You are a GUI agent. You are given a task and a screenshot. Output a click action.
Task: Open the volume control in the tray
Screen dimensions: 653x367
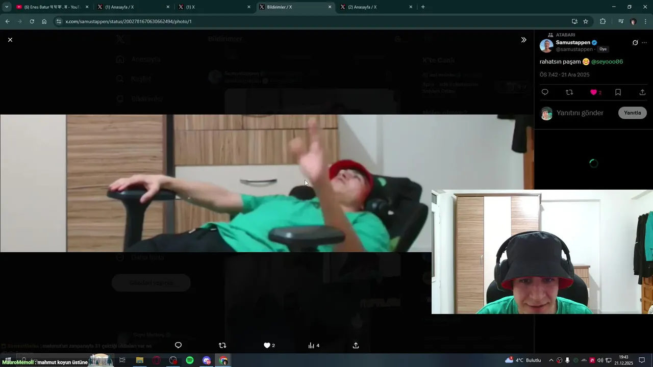click(x=600, y=360)
